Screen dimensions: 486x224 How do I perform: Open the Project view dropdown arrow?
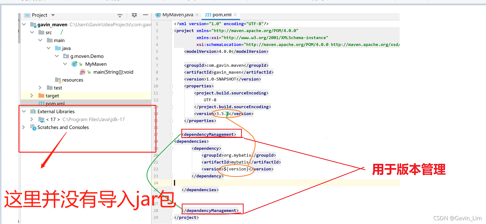[53, 15]
